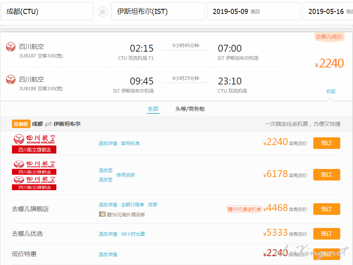This screenshot has height=265, width=353.
Task: Open upper 退改签 link in ¥6178 row
Action: [105, 170]
